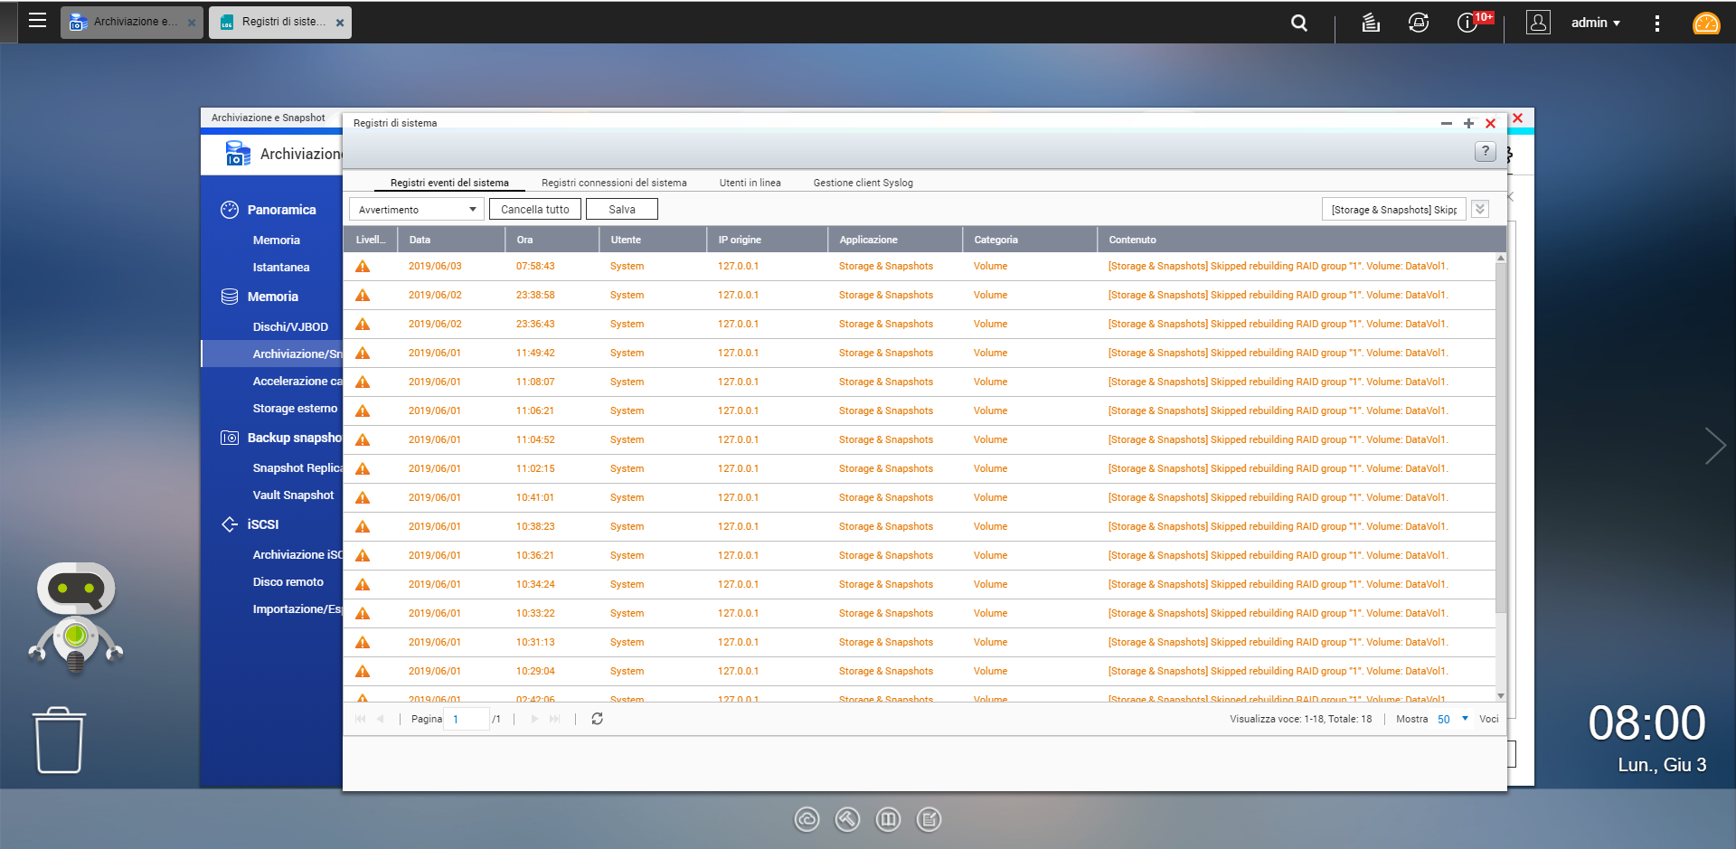This screenshot has width=1736, height=849.
Task: Switch to Registri connessioni del sistema tab
Action: pyautogui.click(x=614, y=183)
